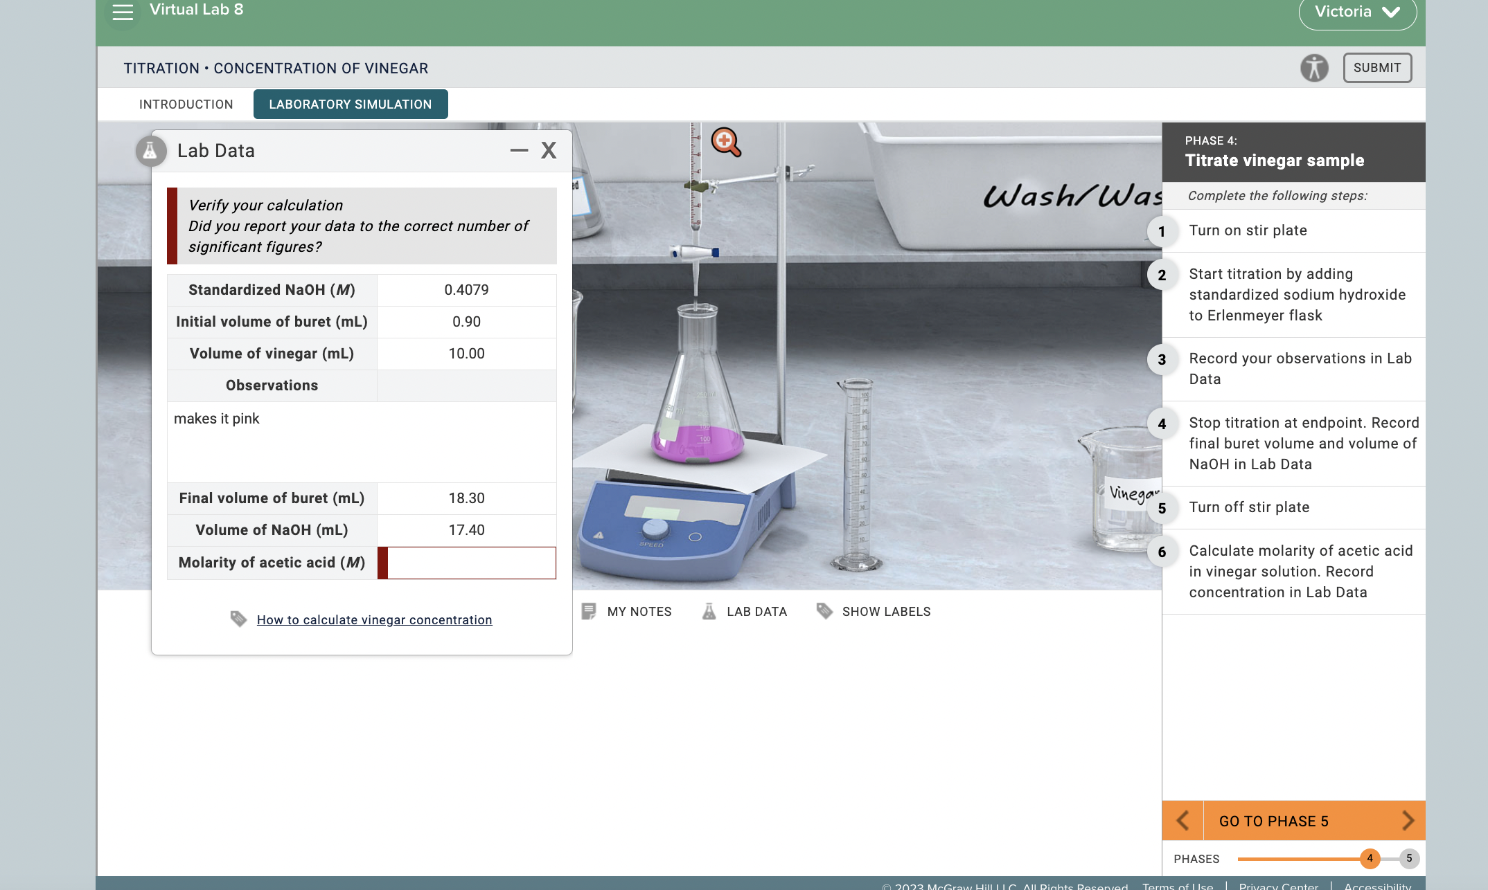Screen dimensions: 1488x890
Task: Go to next phase arrow
Action: 1408,821
